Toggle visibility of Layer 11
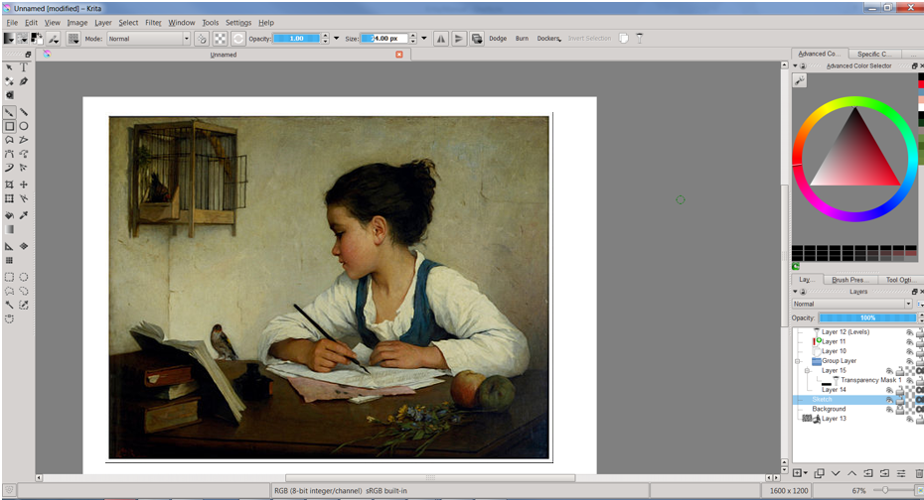Image resolution: width=924 pixels, height=500 pixels. tap(909, 341)
